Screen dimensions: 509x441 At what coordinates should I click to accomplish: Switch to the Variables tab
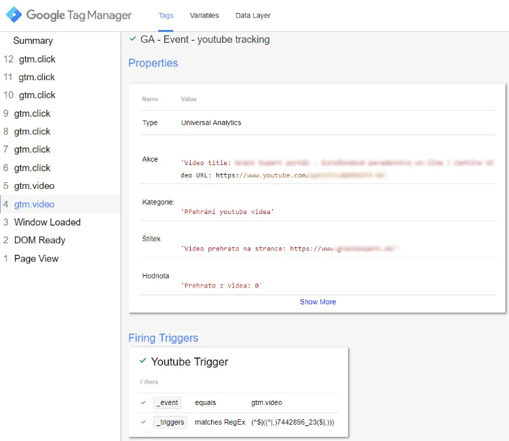[204, 15]
